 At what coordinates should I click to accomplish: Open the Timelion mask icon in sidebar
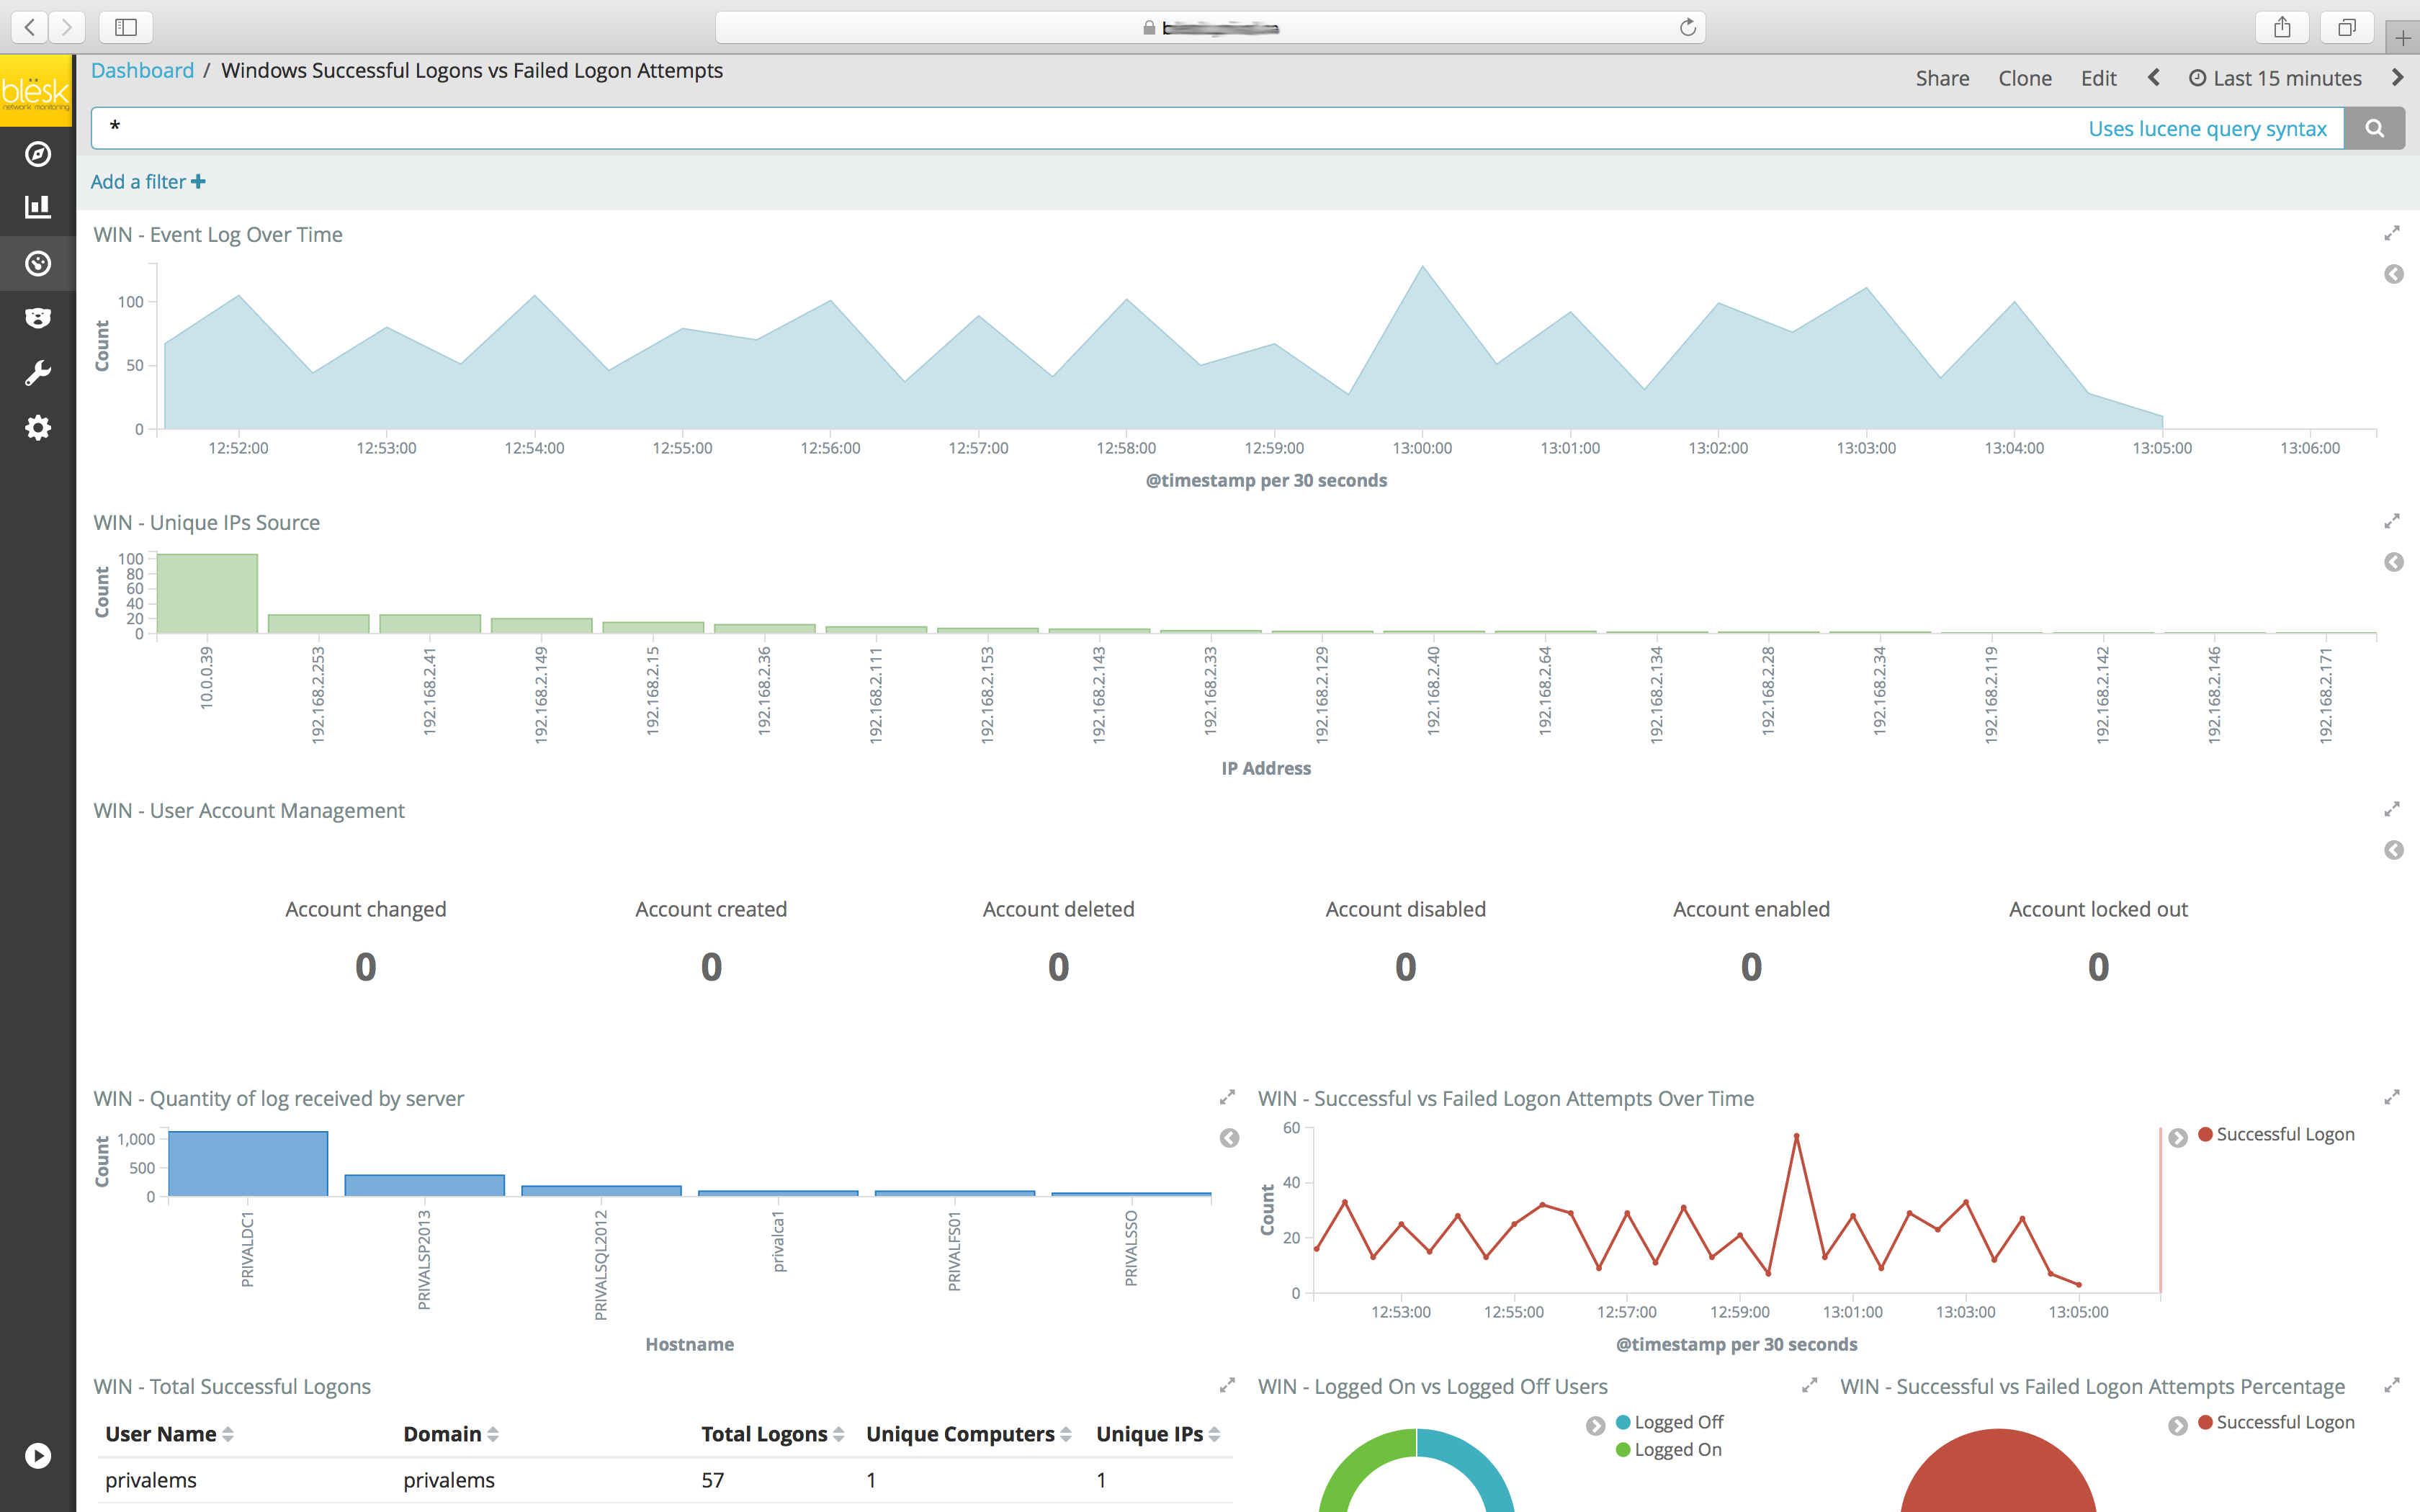pos(38,318)
